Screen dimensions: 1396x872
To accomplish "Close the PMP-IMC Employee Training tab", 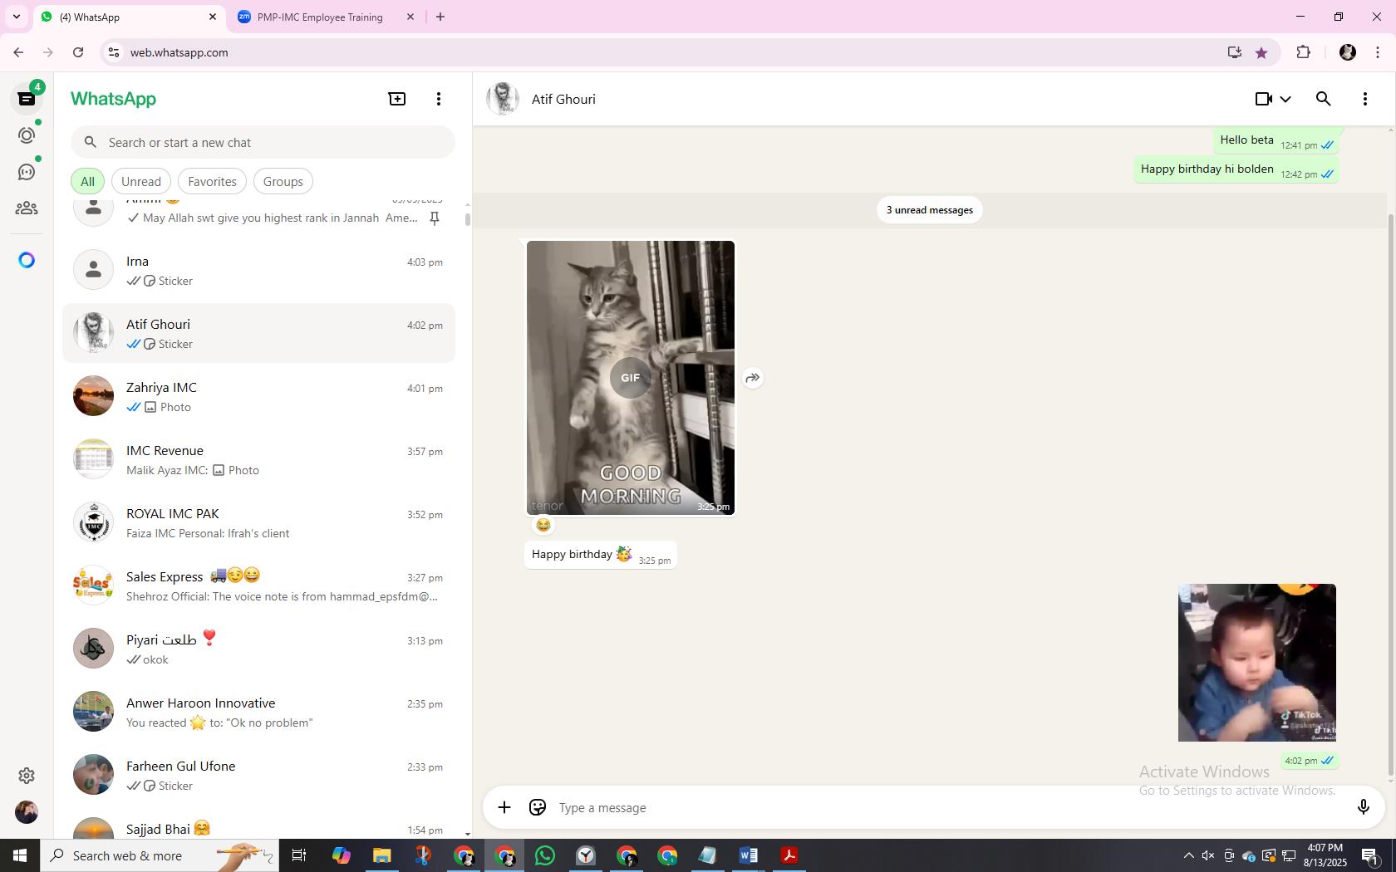I will [x=410, y=17].
